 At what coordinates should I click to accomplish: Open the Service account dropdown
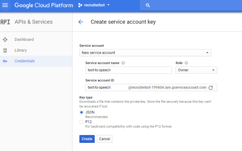click(145, 53)
